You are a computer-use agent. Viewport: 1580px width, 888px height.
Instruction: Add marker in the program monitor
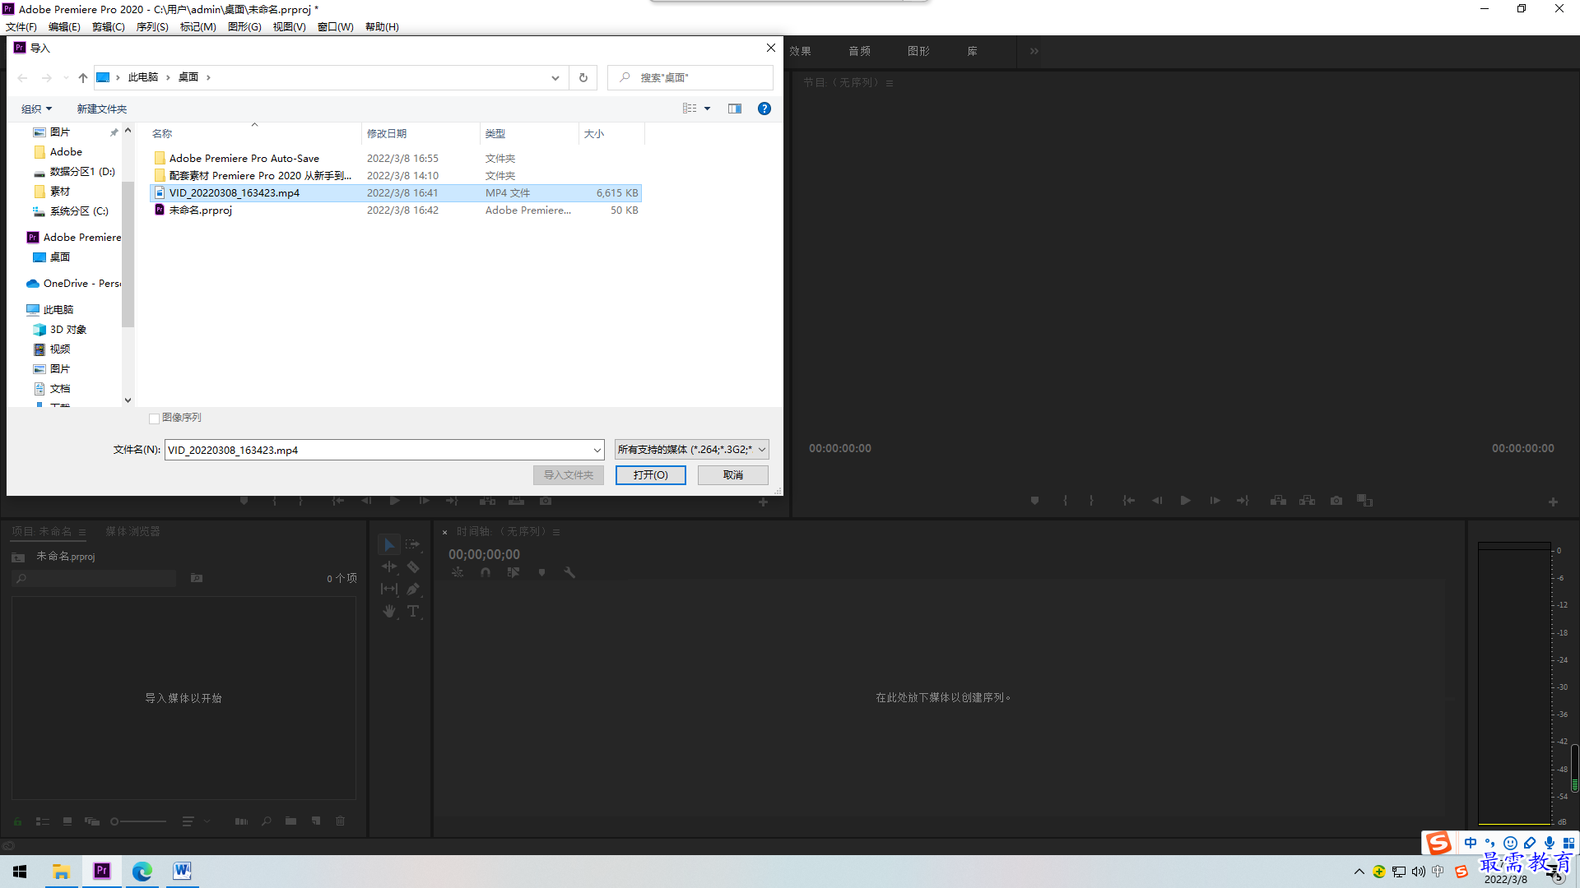click(x=1034, y=501)
